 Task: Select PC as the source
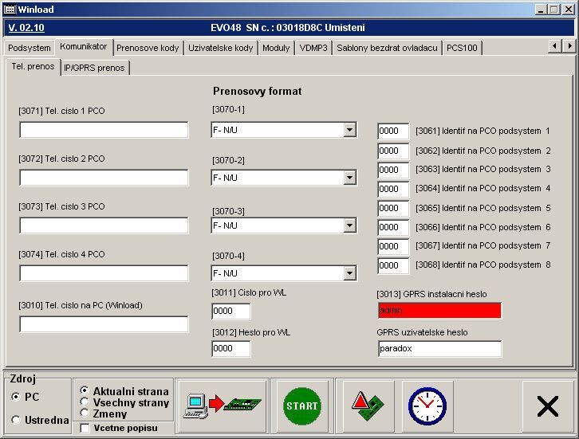16,396
